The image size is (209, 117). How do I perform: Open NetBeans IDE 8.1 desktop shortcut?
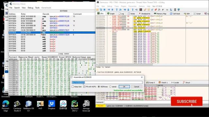(x=28, y=106)
